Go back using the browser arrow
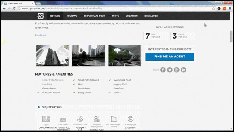The image size is (234, 132). 4,8
